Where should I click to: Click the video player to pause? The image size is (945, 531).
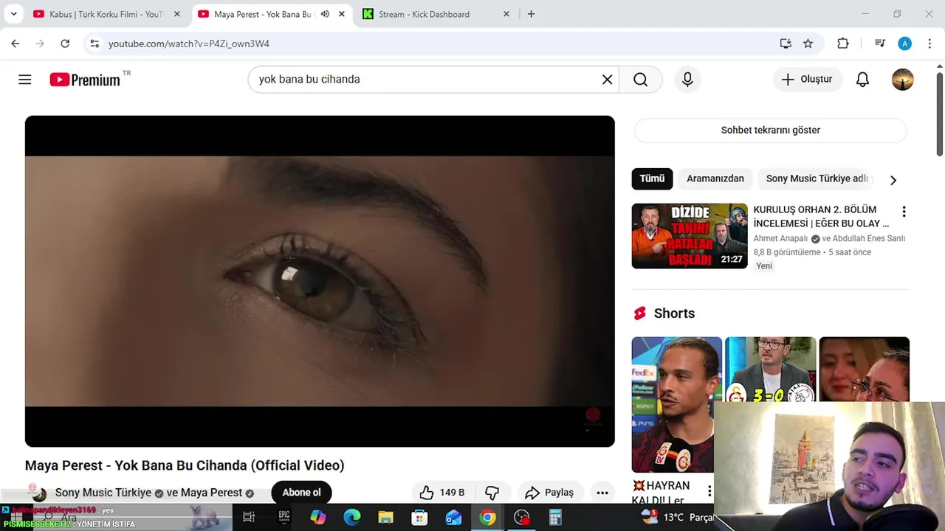[x=320, y=281]
